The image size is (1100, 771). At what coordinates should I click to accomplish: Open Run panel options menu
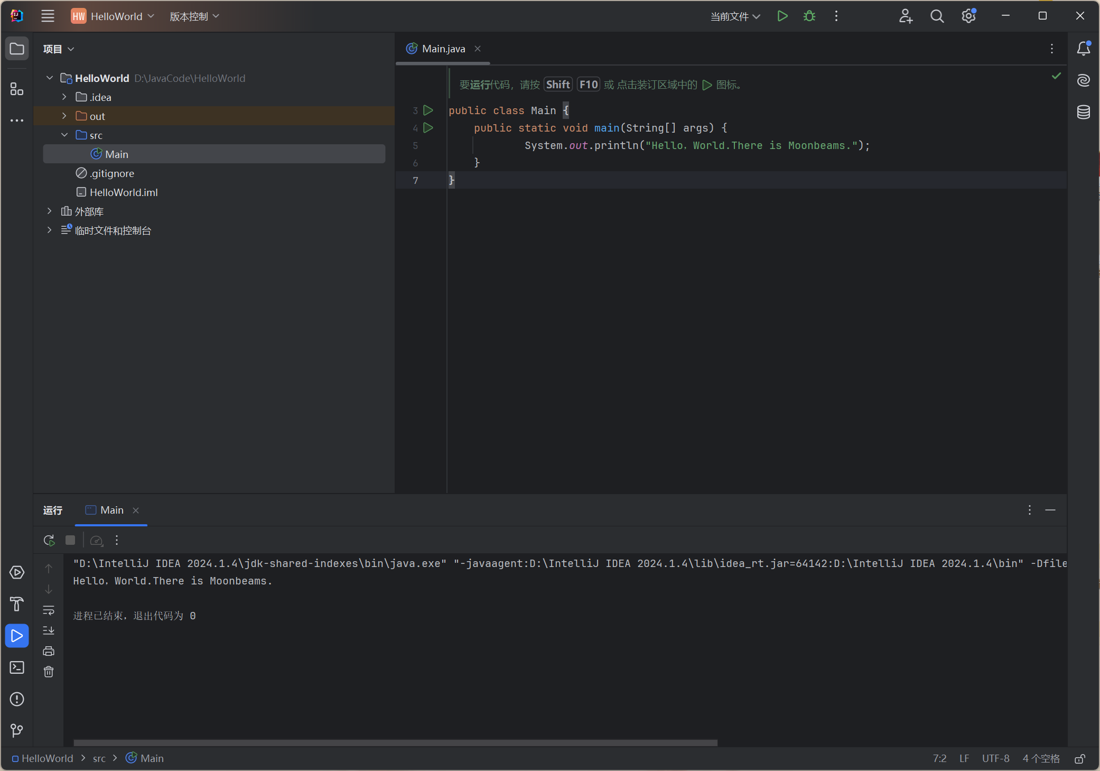point(1030,510)
